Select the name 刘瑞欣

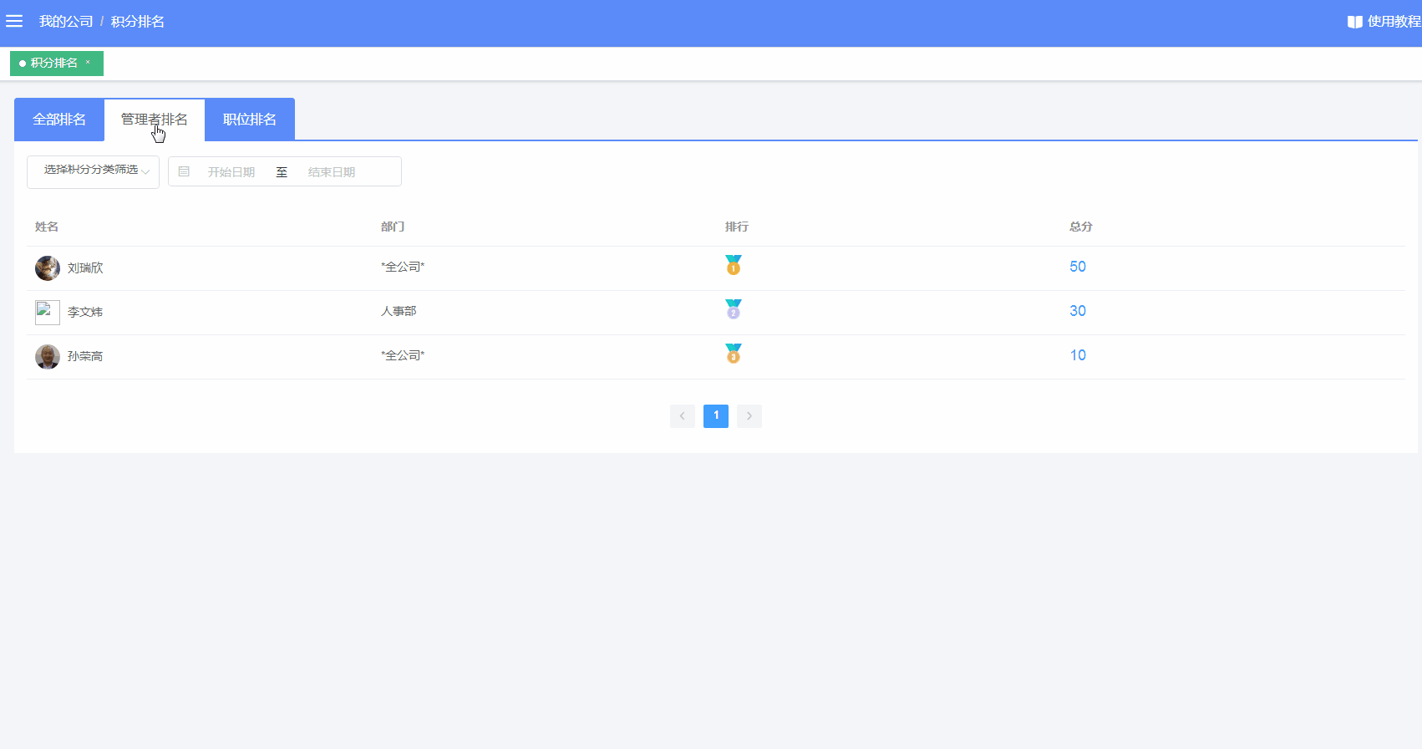pyautogui.click(x=85, y=268)
